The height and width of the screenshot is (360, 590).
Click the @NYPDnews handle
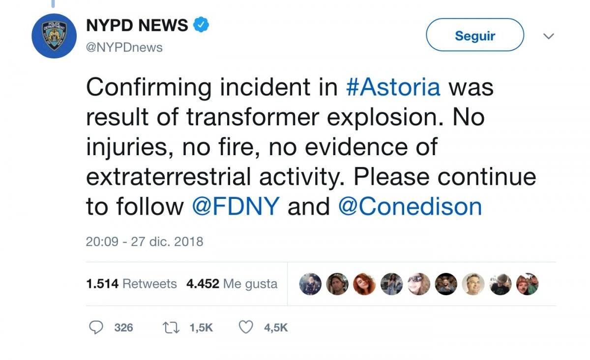(x=124, y=48)
